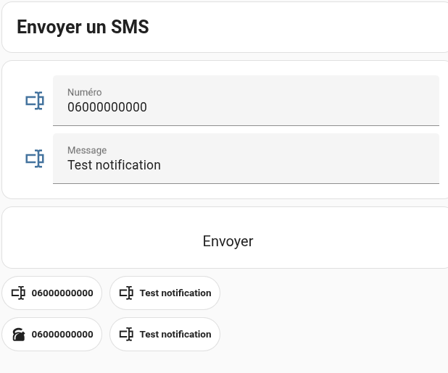Click empty space right of Message value
448x373 pixels.
(x=299, y=165)
